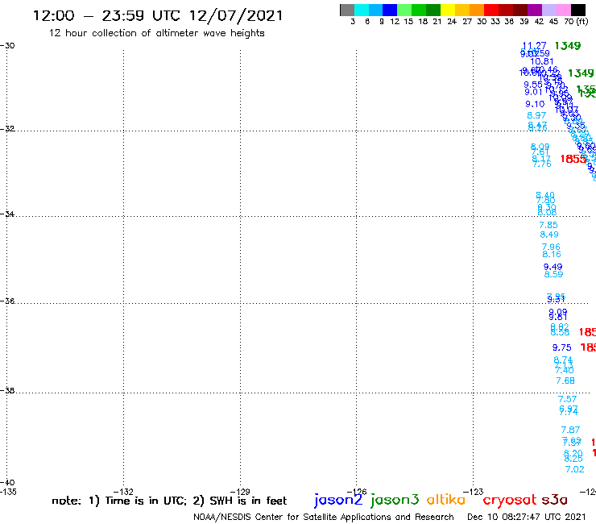Screen dimensions: 596x524
Task: Select the '-32' latitude axis label
Action: (x=7, y=129)
